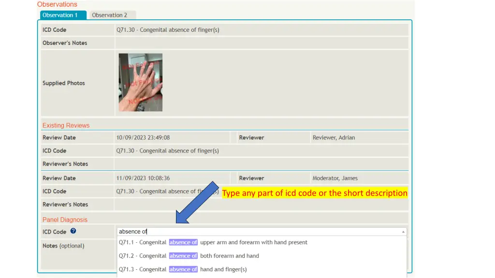Choose Q71.2 both forearm and hand
This screenshot has height=278, width=495.
click(189, 256)
